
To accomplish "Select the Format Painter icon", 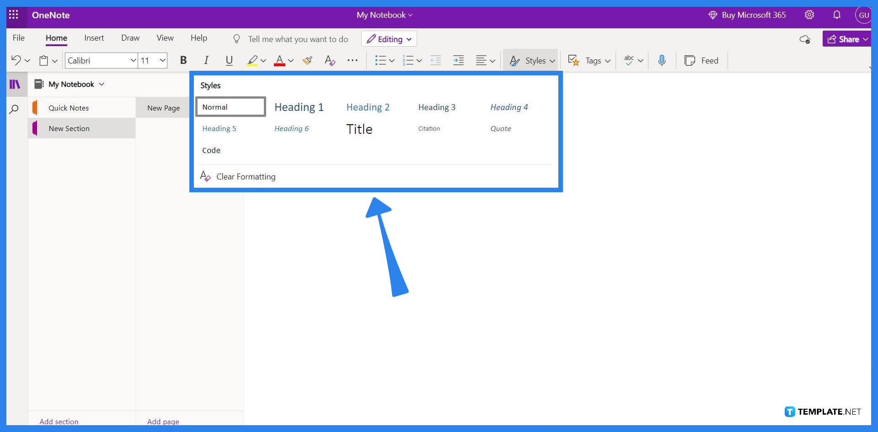I will 307,60.
